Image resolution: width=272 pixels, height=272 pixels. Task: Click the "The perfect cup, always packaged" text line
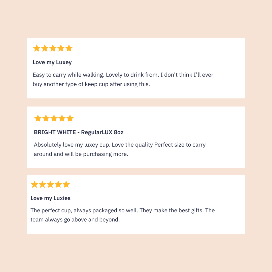pyautogui.click(x=122, y=210)
